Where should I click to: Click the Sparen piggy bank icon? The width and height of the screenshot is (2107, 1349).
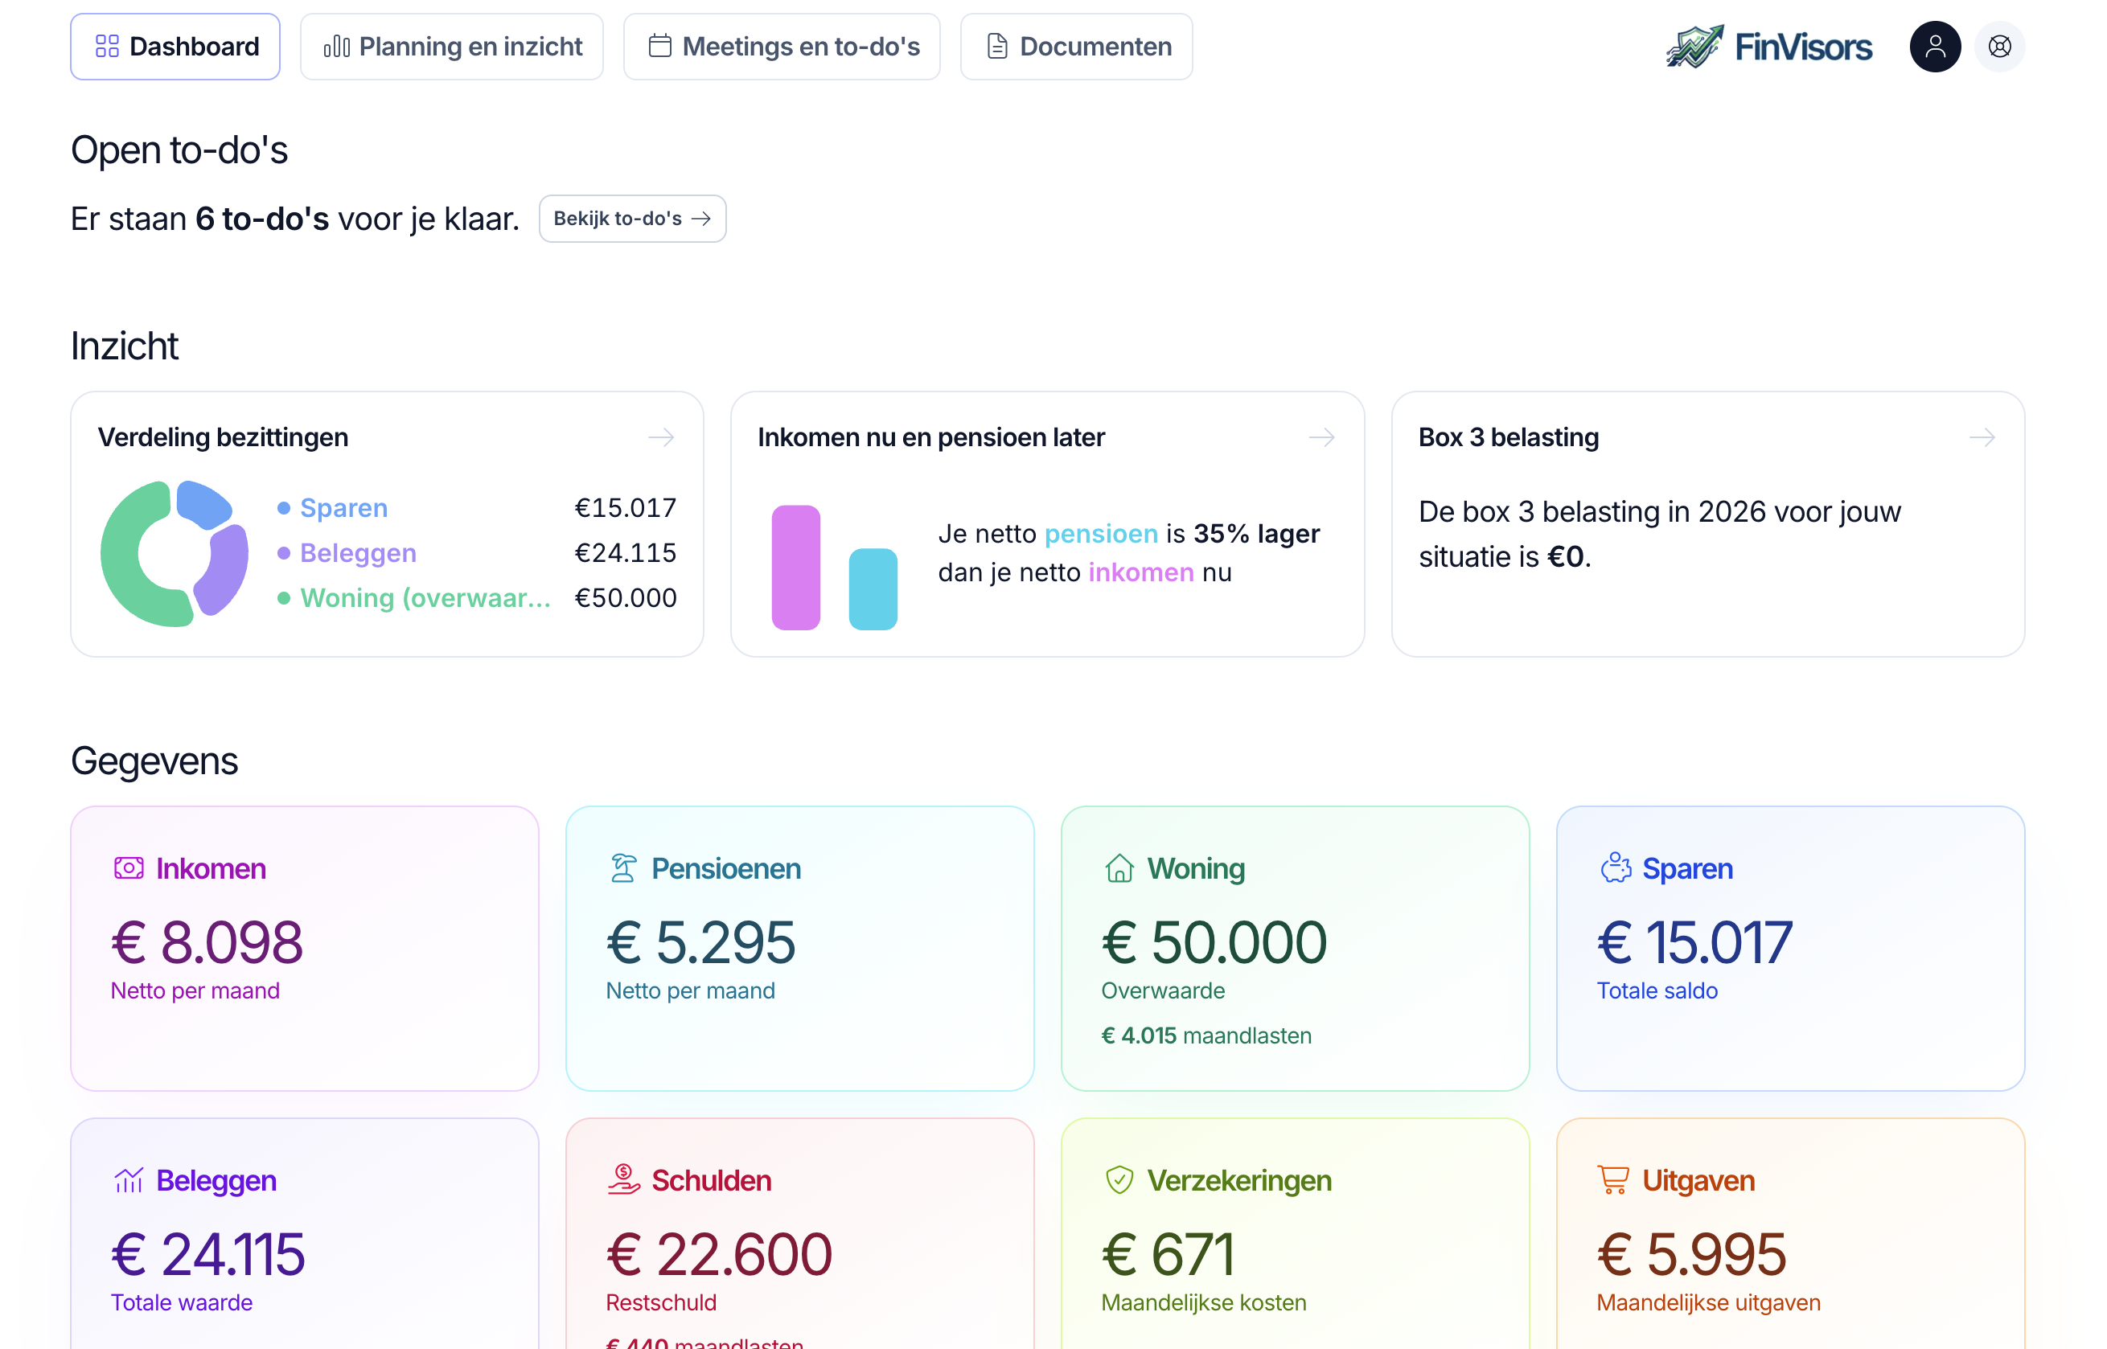[1615, 868]
